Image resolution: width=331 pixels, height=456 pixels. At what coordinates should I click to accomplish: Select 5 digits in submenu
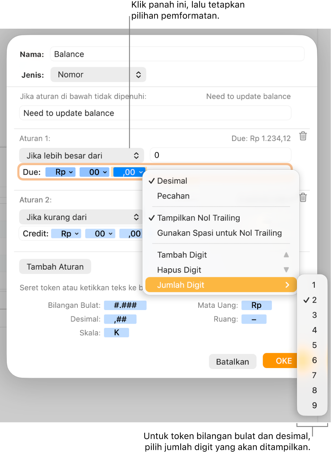click(x=312, y=345)
